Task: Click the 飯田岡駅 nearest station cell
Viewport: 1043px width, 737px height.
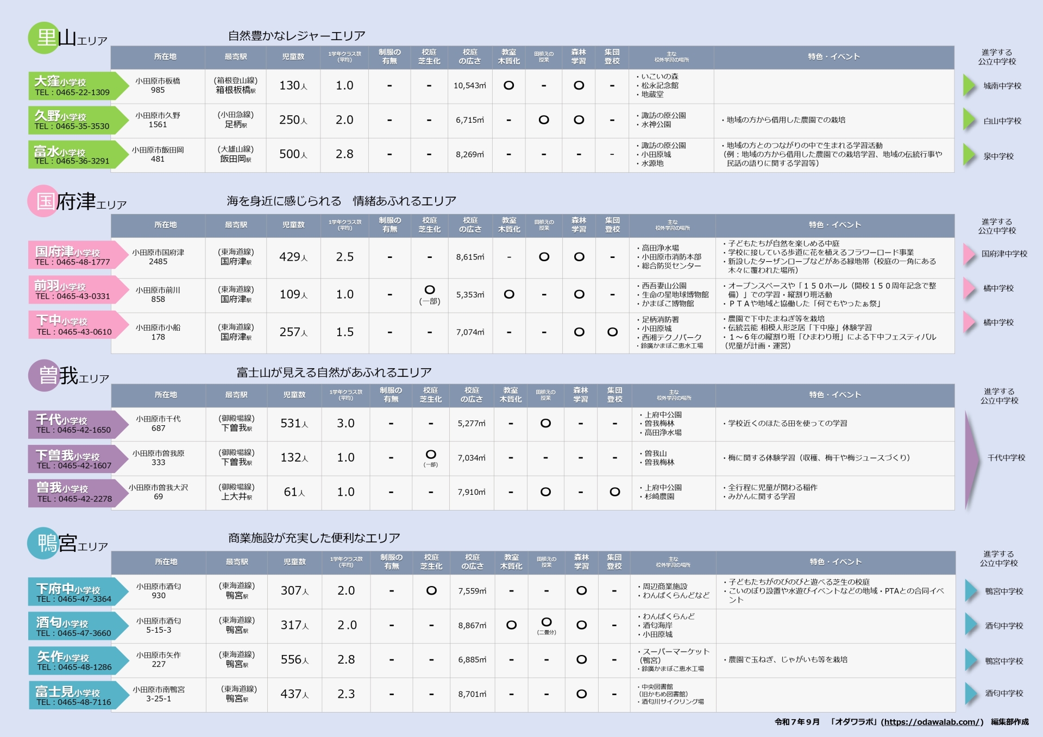Action: point(236,154)
